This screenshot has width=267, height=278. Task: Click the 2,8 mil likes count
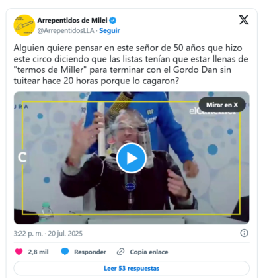(38, 252)
